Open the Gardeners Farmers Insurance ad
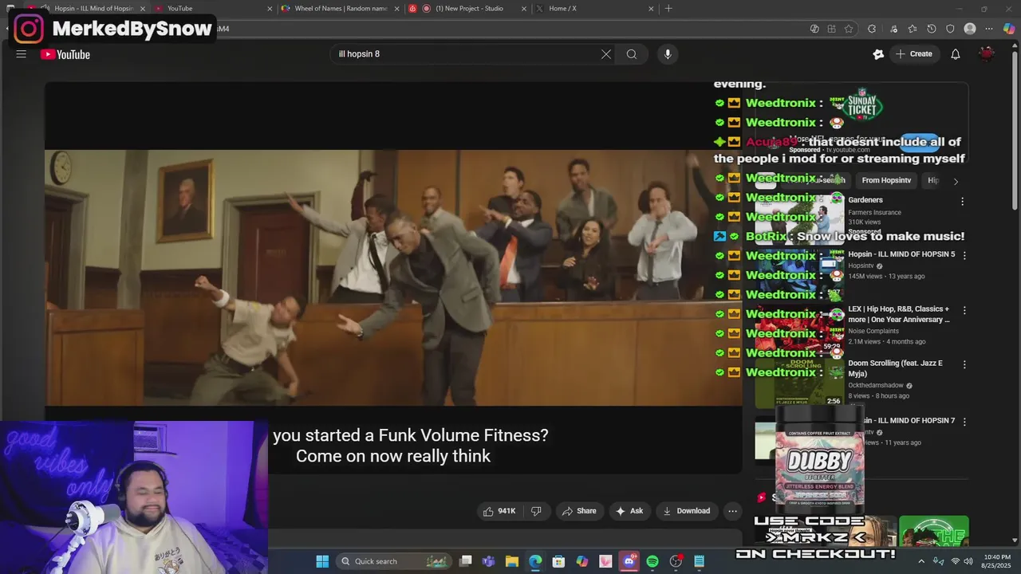1021x574 pixels. [865, 200]
